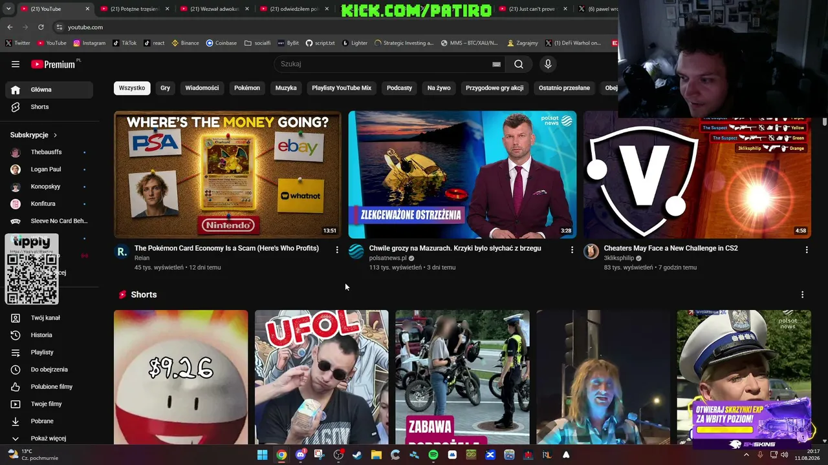Open the ByBit bookmark
The image size is (828, 465).
coord(289,43)
